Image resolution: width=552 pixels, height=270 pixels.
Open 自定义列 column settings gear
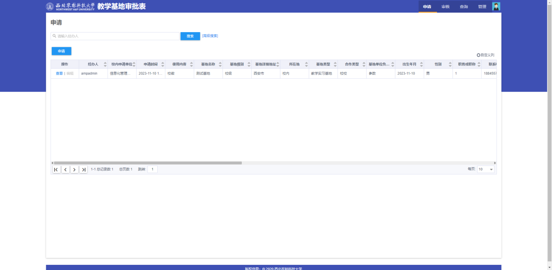(x=478, y=55)
